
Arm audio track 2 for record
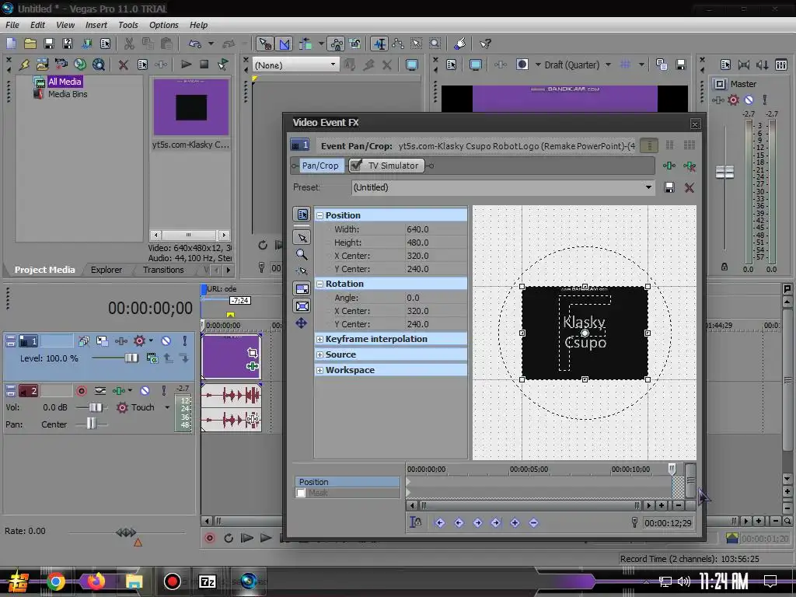[x=82, y=390]
